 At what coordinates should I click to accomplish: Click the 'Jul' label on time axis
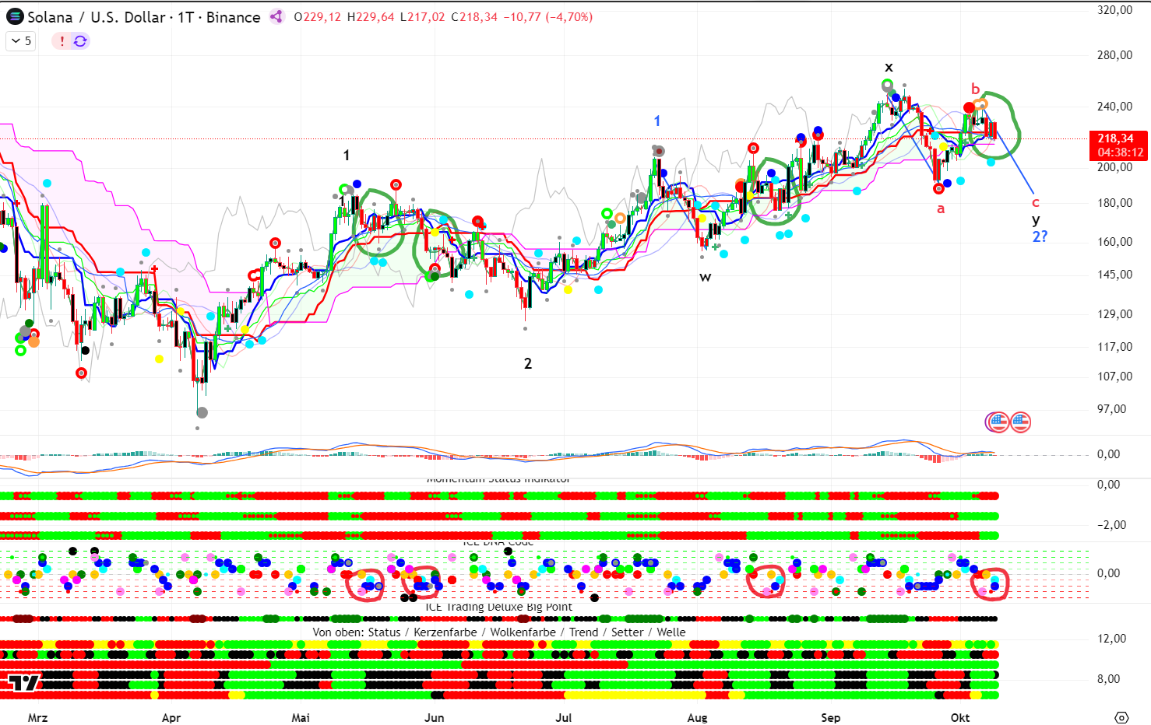coord(563,717)
